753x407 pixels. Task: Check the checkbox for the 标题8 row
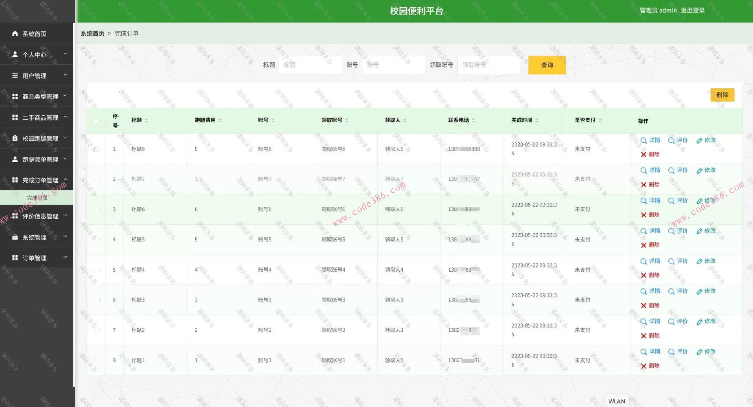pos(96,149)
